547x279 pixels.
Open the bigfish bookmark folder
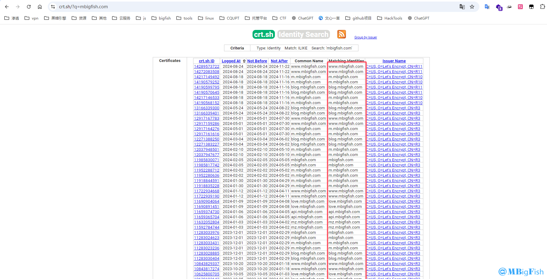point(161,18)
